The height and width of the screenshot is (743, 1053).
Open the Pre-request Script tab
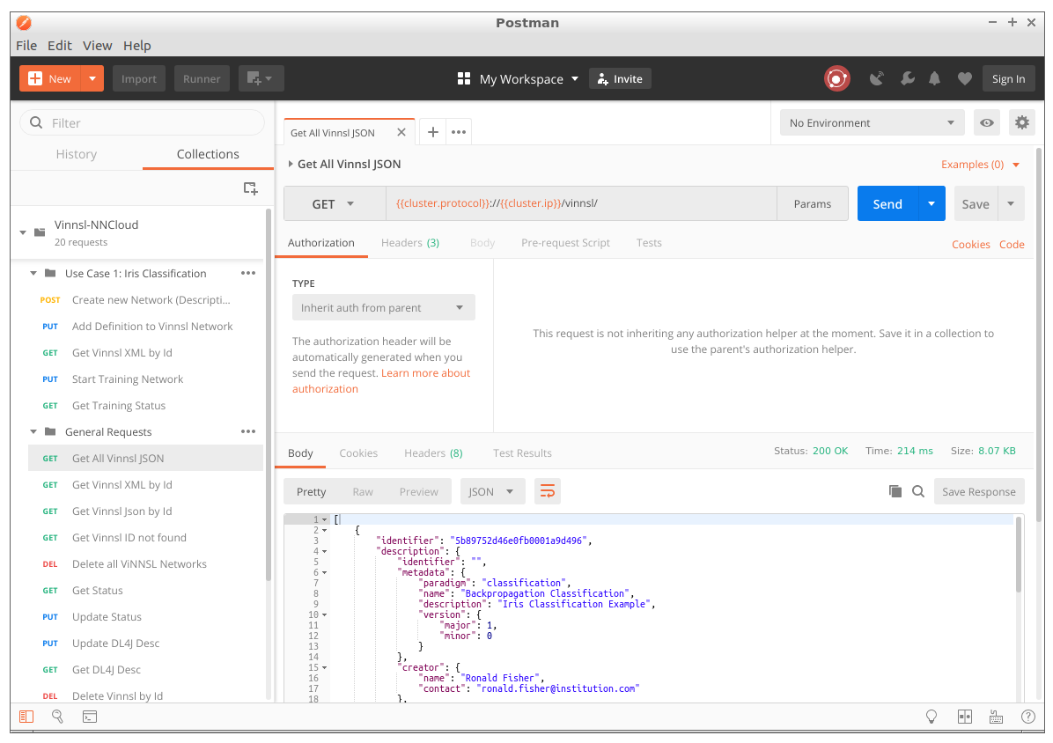pyautogui.click(x=565, y=242)
